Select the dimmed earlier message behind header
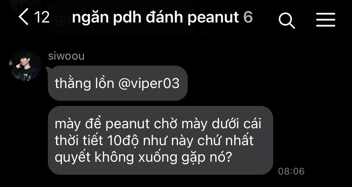Viewport: 352px width, 187px height. tap(122, 18)
